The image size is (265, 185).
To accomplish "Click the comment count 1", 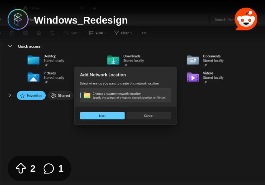I will 61,168.
